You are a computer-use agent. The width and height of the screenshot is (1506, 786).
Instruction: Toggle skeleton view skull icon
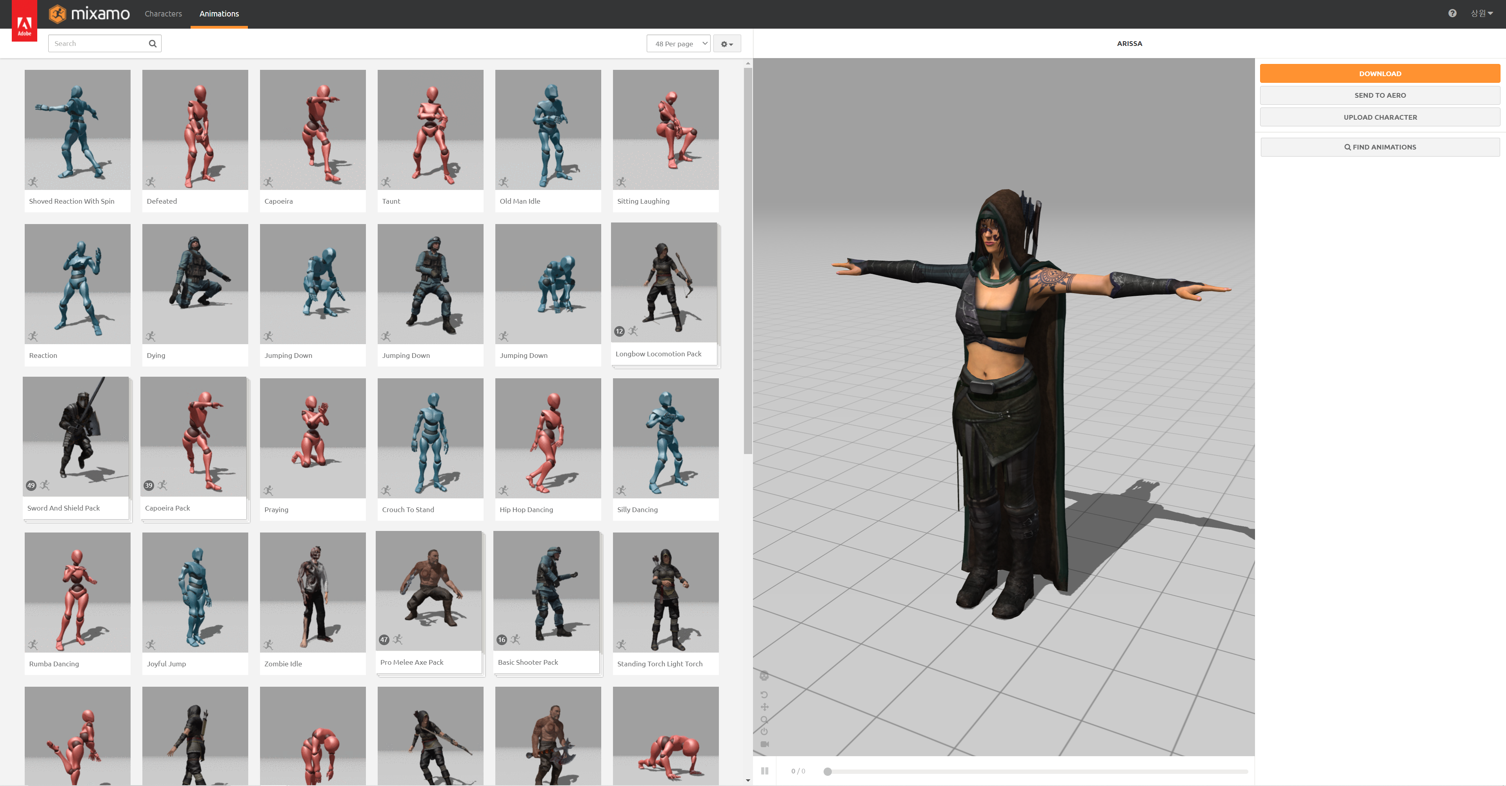(764, 676)
